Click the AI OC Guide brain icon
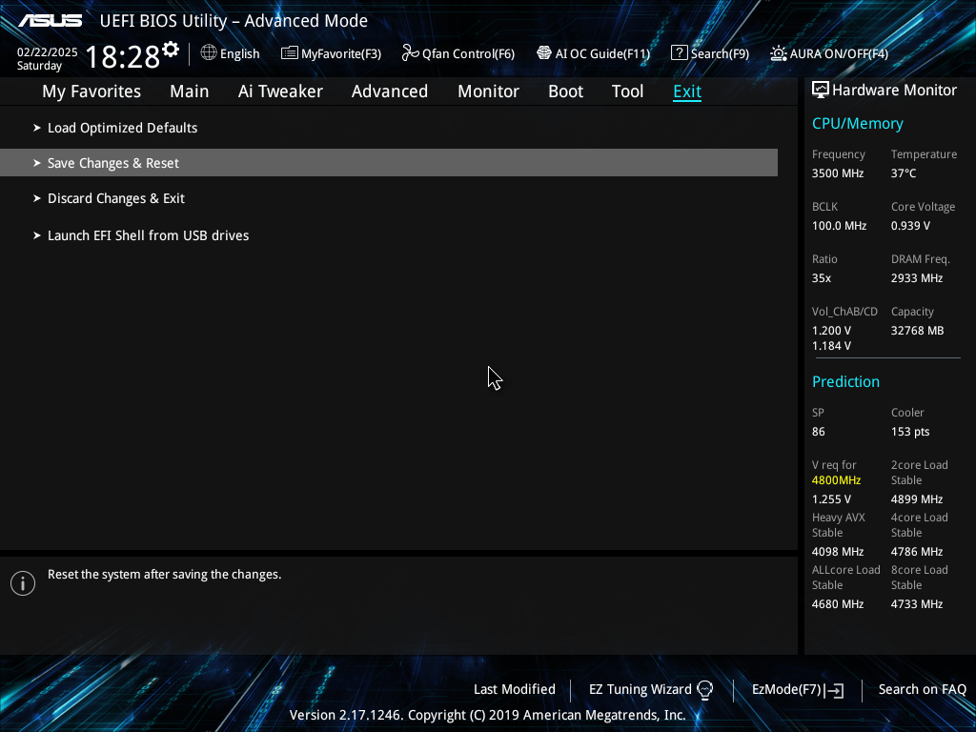The image size is (976, 732). [544, 53]
